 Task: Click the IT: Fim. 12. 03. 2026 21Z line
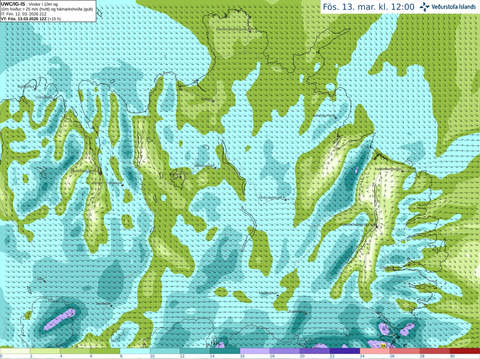(x=24, y=14)
